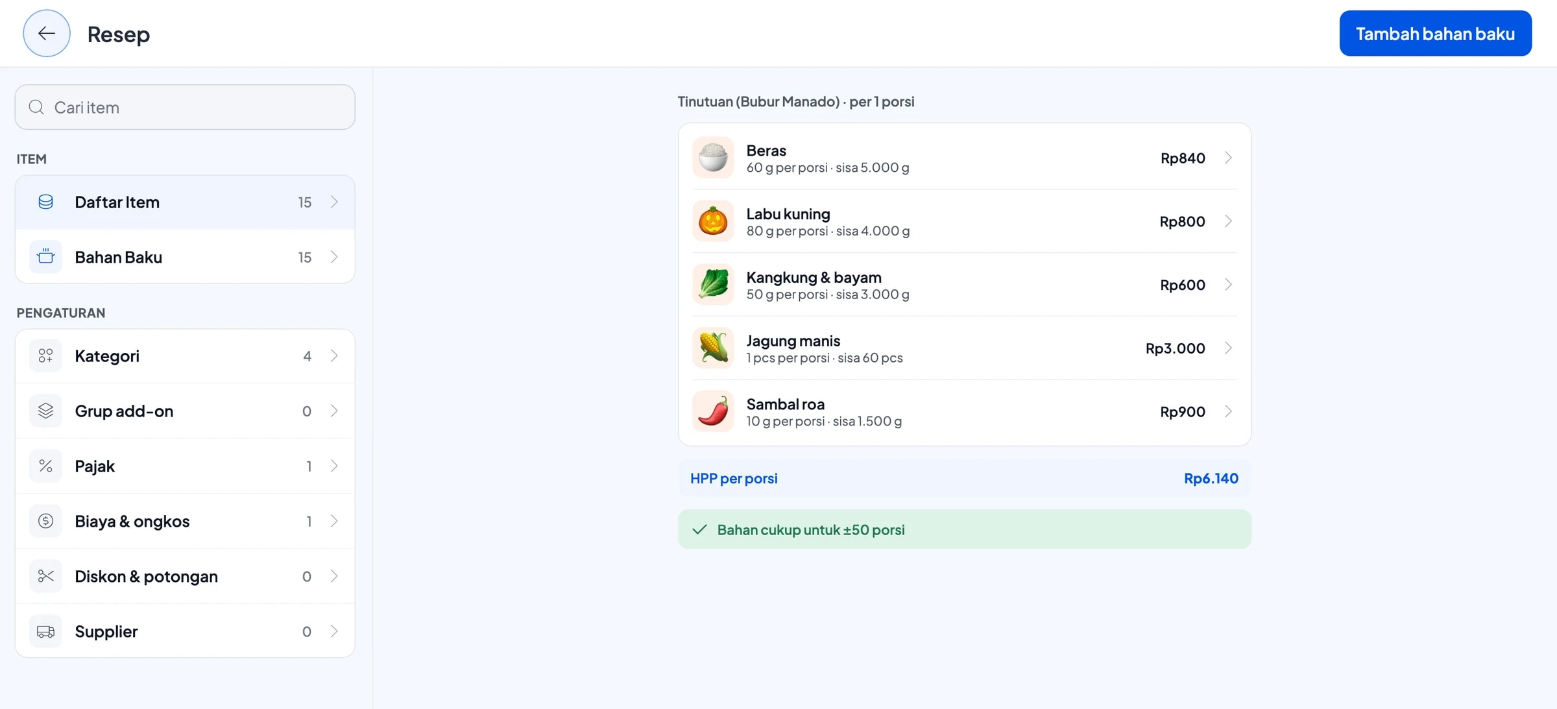Click the Kangkung & bayam leaf thumbnail

click(713, 285)
